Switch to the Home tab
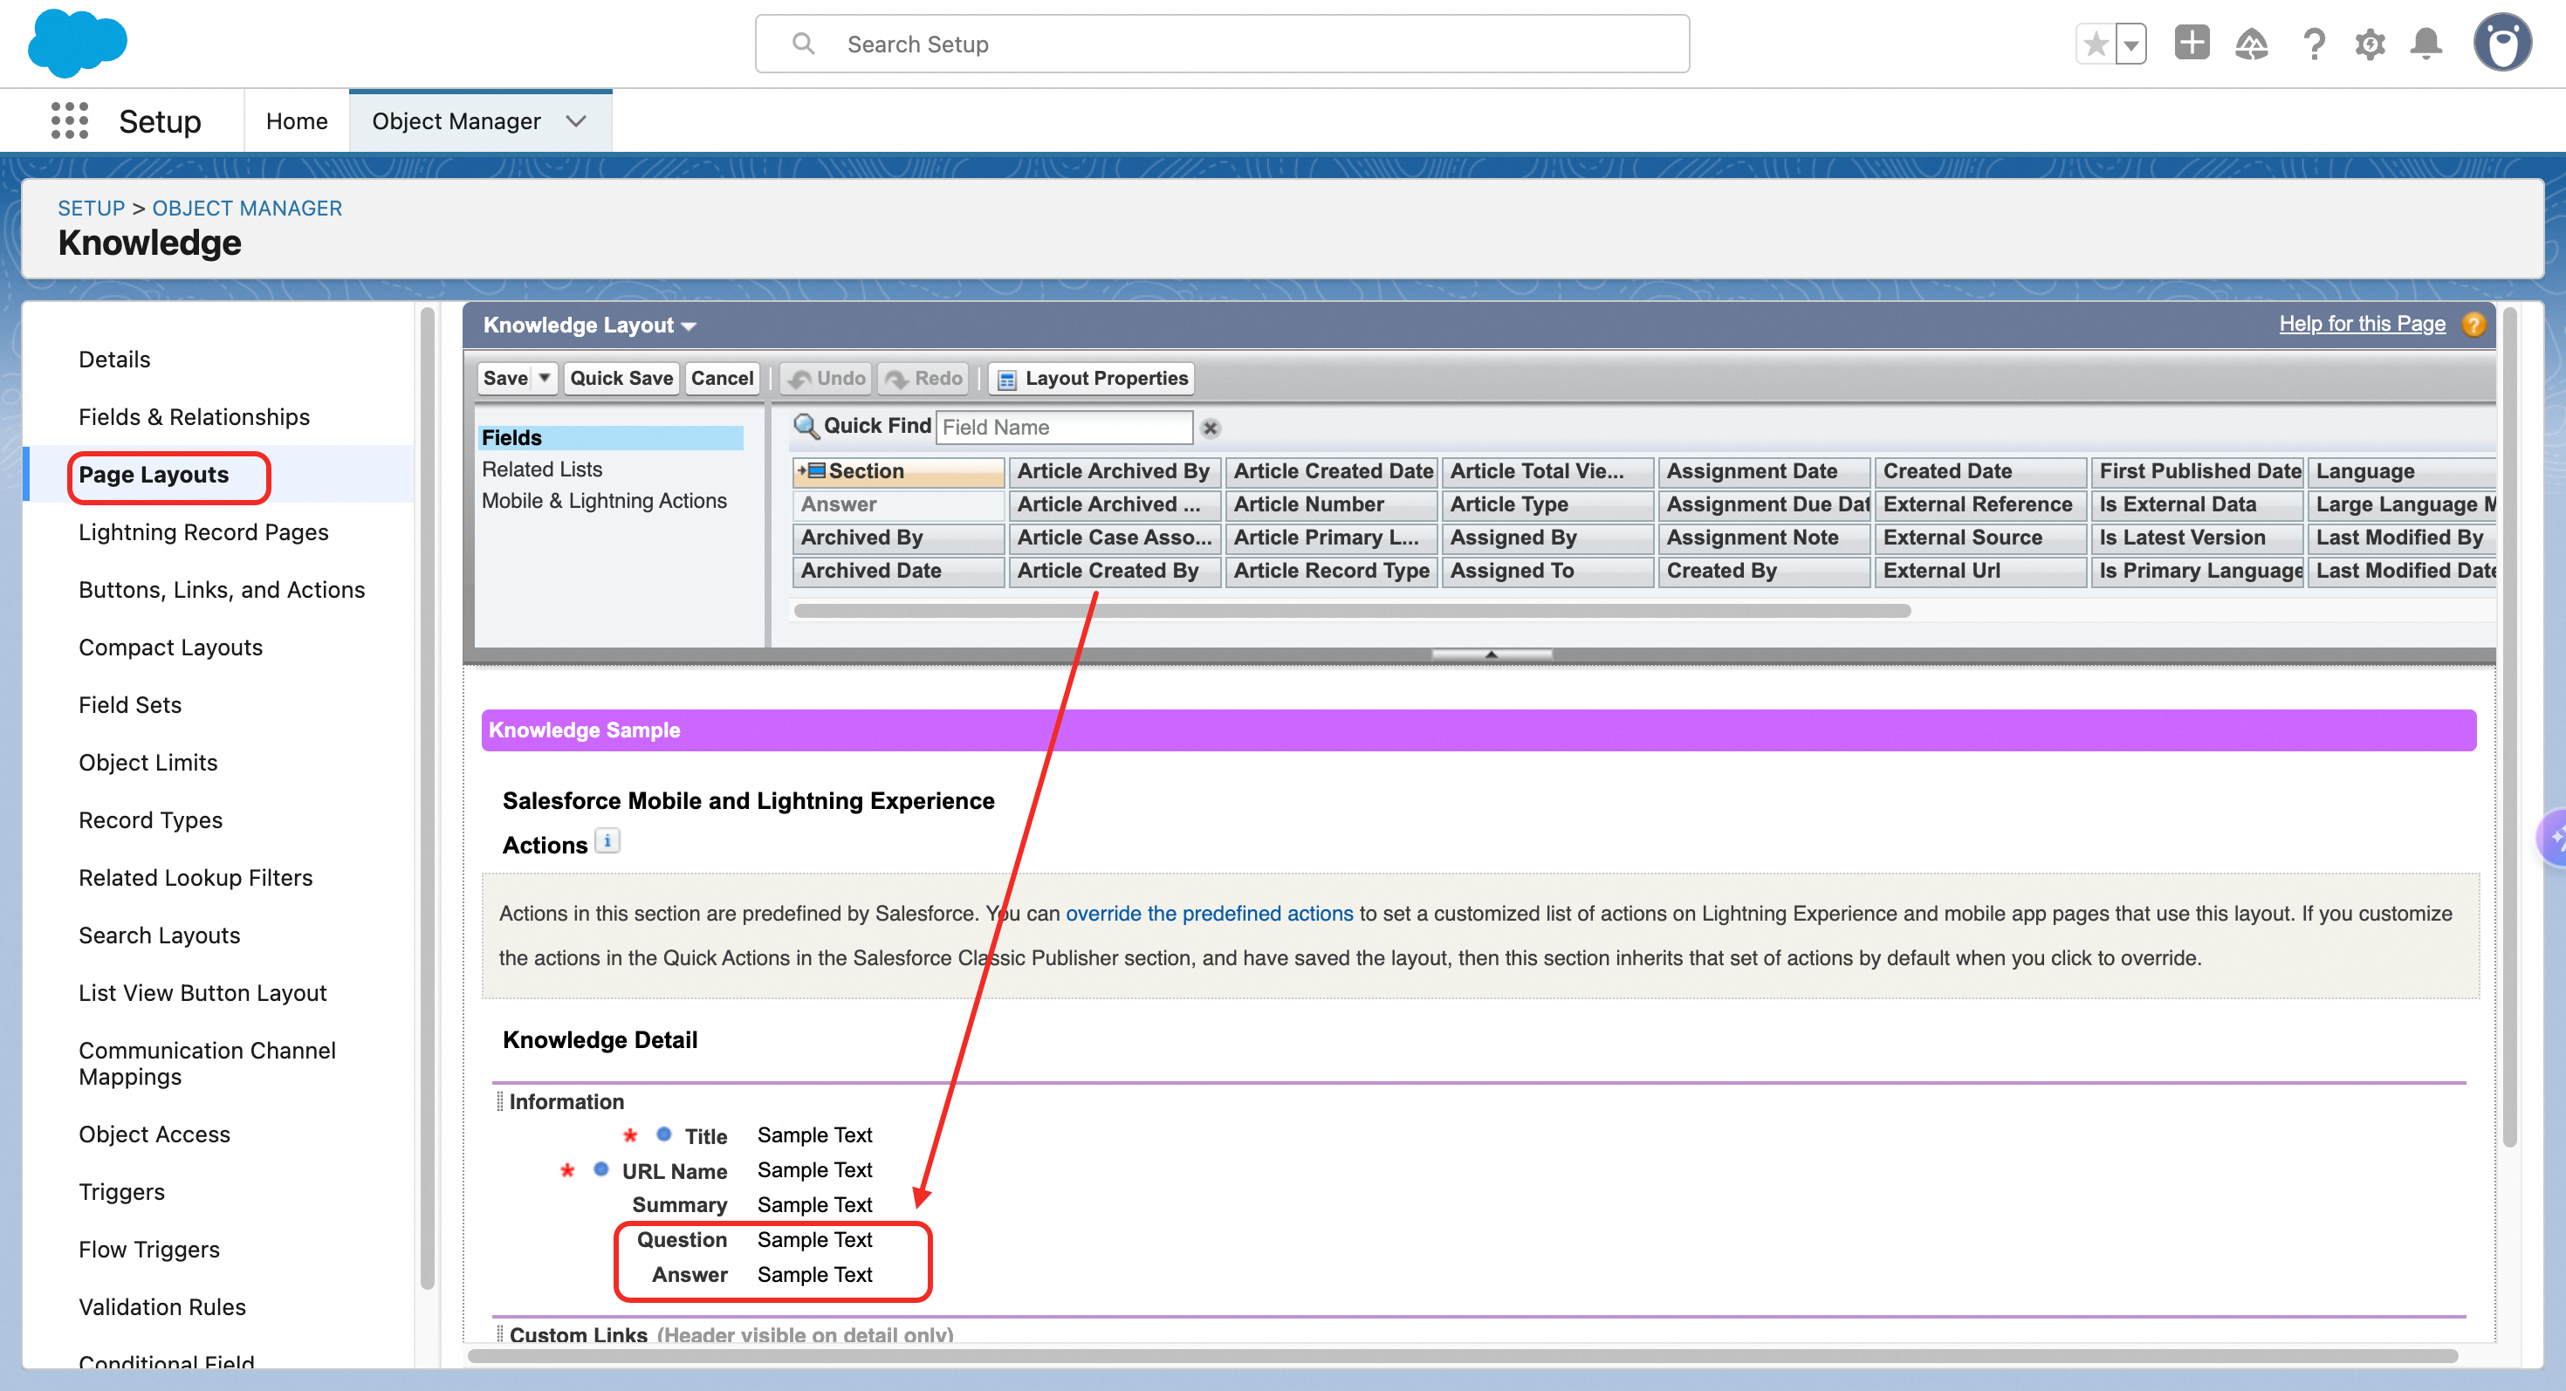Screen dimensions: 2566x1391 pyautogui.click(x=297, y=121)
